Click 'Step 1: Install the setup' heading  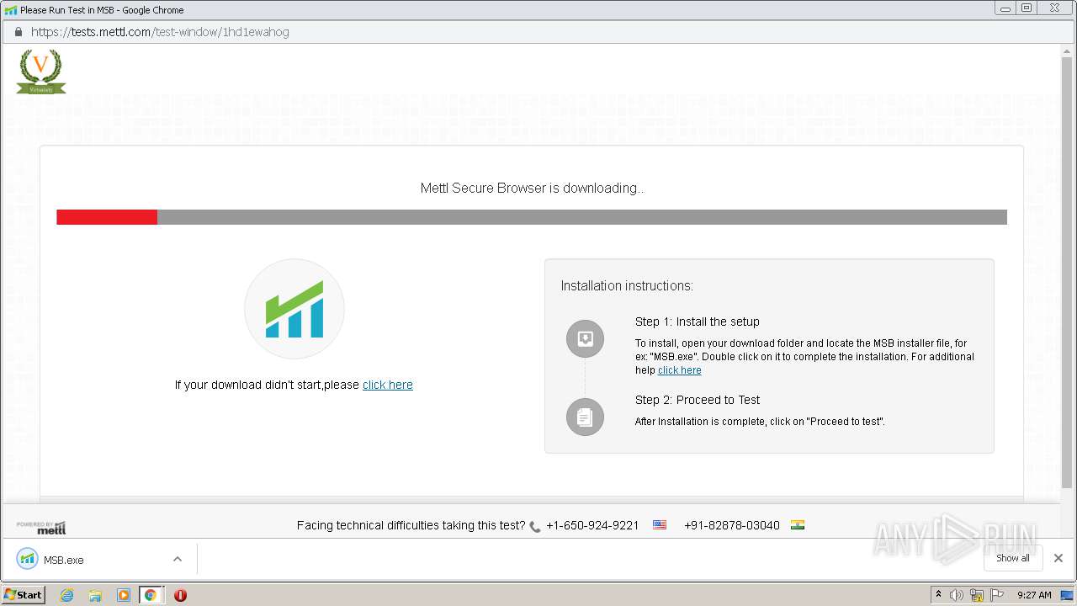point(698,322)
